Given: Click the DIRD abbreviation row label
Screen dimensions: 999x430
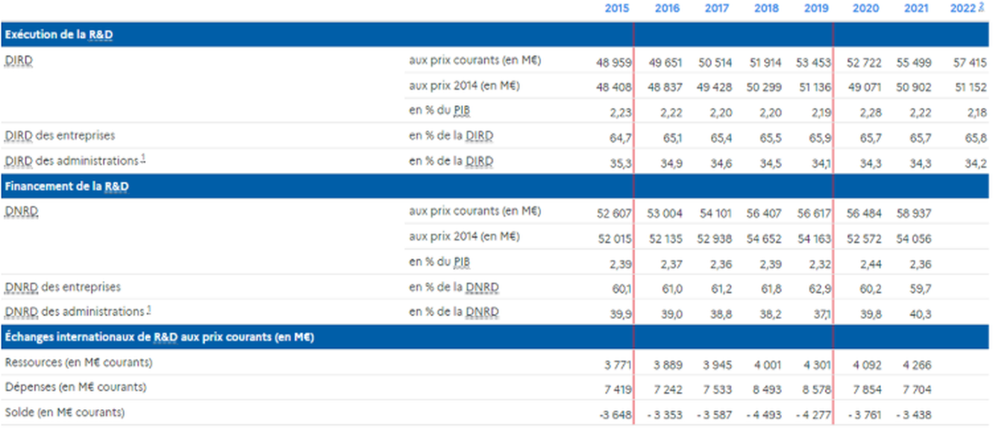Looking at the screenshot, I should 19,60.
